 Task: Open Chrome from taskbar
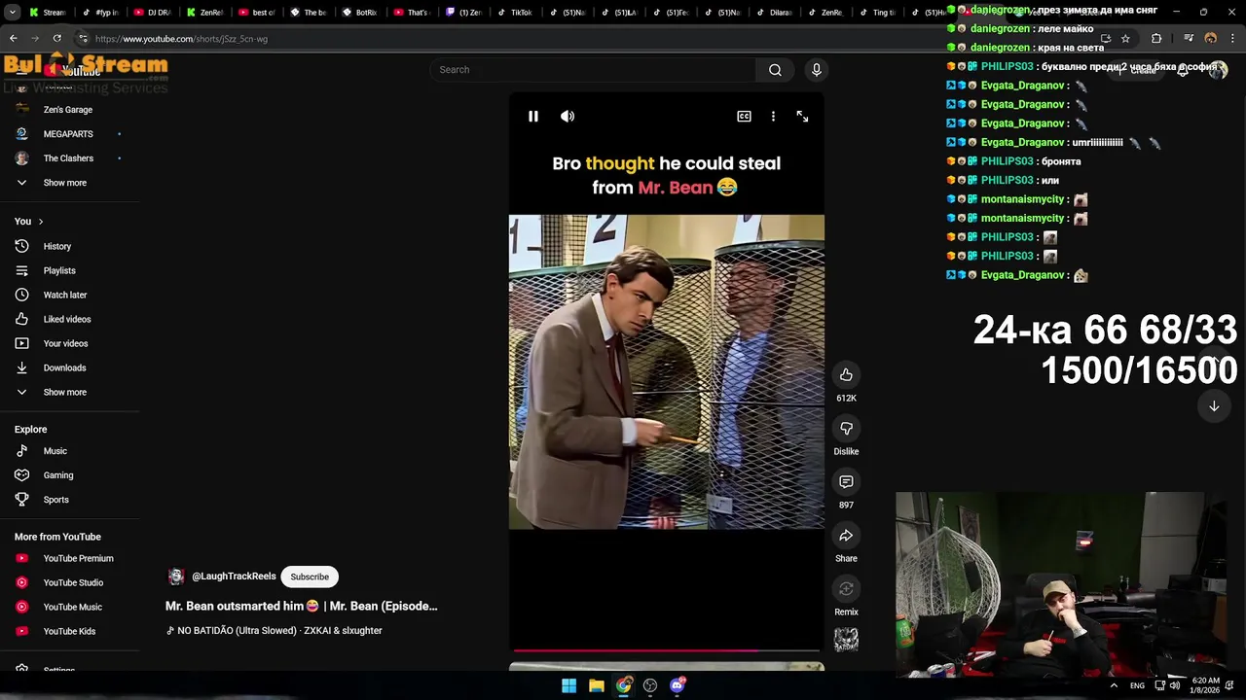pyautogui.click(x=624, y=685)
